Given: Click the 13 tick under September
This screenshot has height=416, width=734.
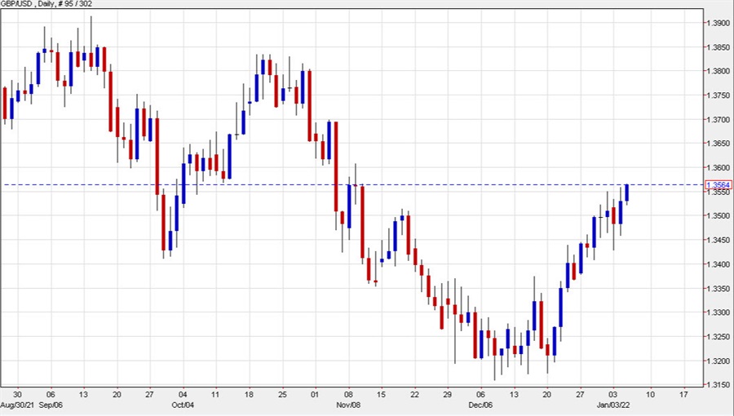Looking at the screenshot, I should [83, 395].
